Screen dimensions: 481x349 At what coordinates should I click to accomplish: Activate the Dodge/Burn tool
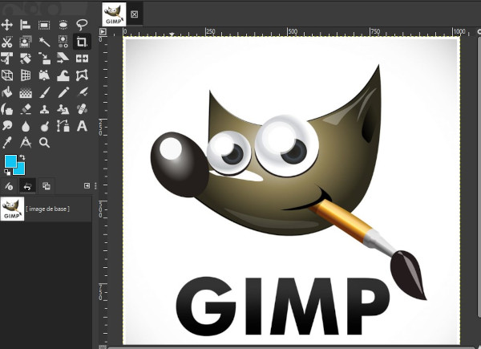pos(44,126)
